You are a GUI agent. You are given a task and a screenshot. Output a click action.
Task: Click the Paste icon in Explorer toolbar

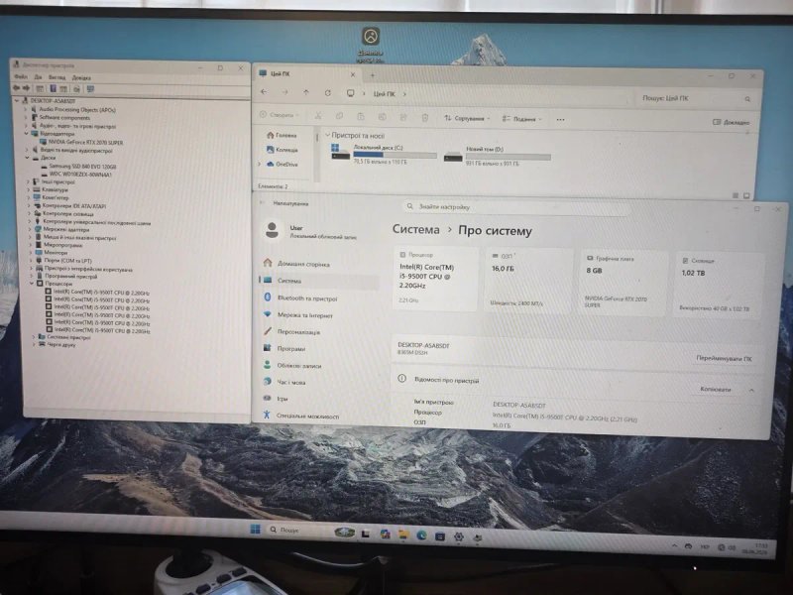361,117
